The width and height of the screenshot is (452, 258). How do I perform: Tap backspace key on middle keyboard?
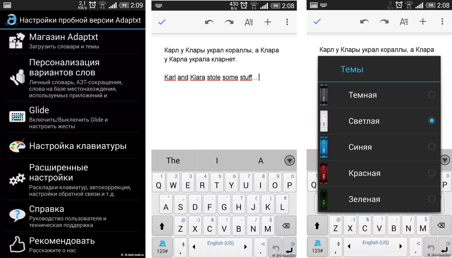tap(286, 226)
